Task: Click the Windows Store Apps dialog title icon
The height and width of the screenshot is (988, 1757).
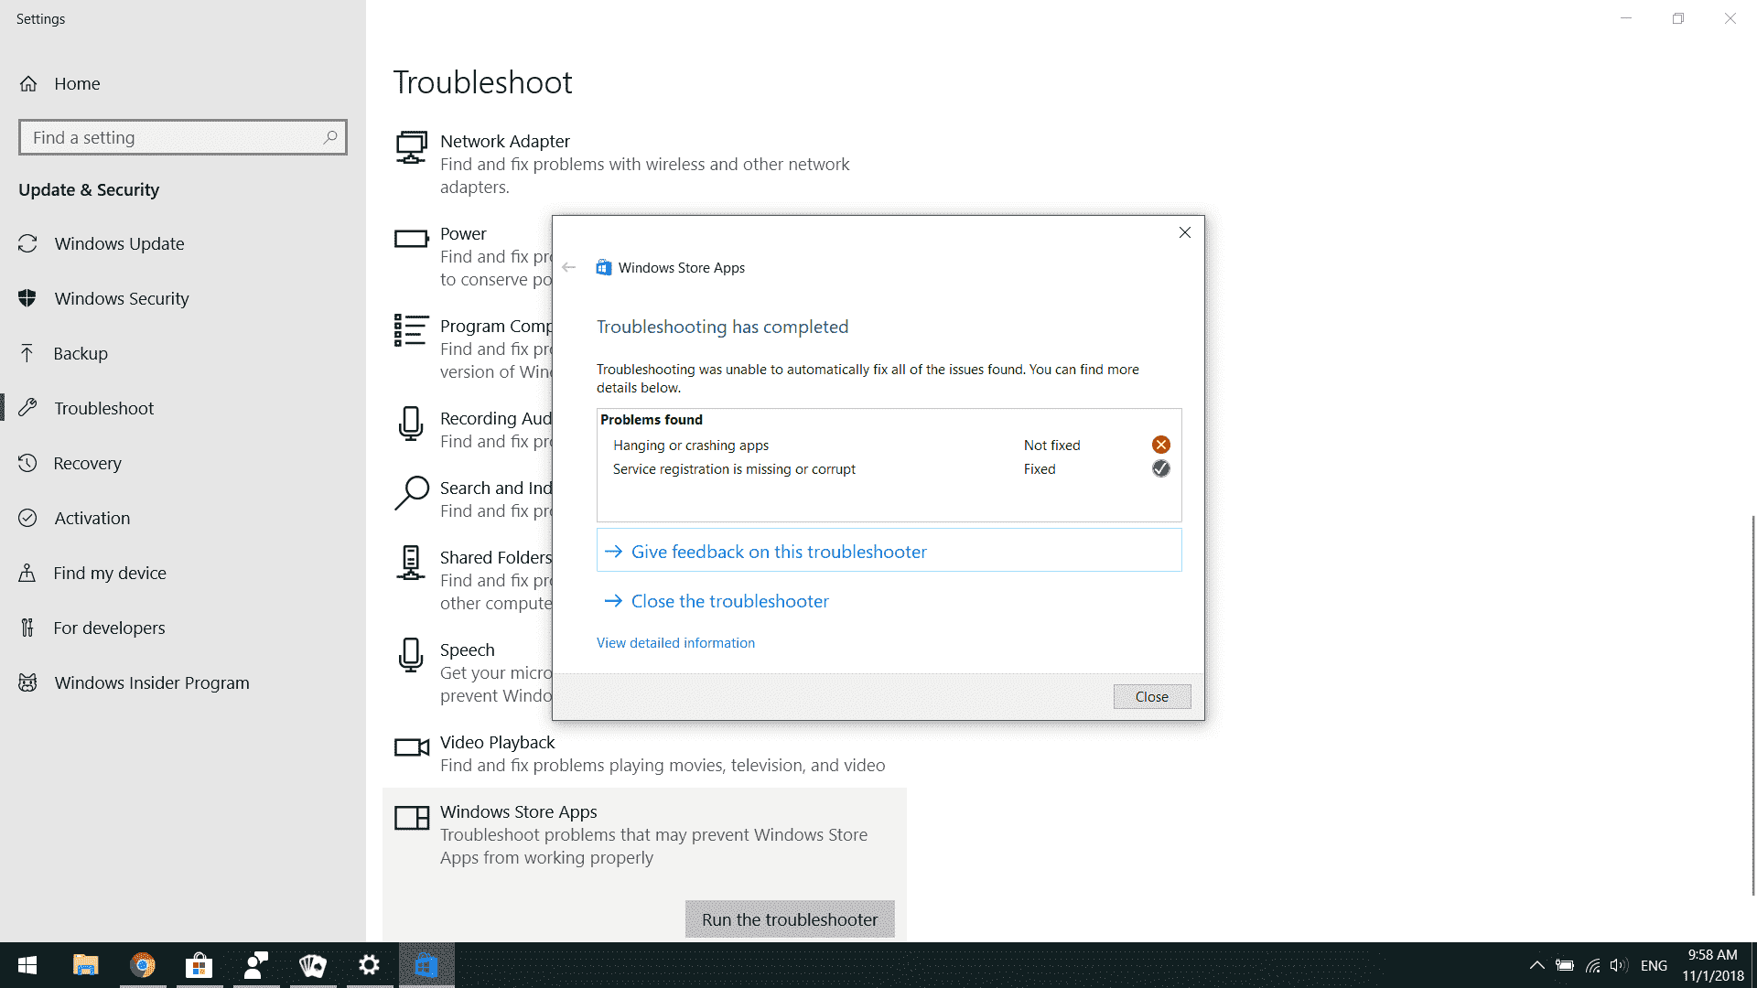Action: (x=604, y=267)
